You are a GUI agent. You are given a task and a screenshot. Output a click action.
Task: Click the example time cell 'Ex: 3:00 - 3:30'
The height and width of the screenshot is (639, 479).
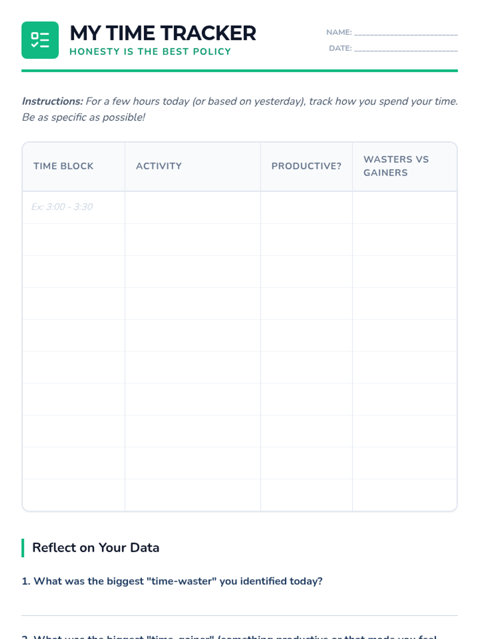(62, 207)
